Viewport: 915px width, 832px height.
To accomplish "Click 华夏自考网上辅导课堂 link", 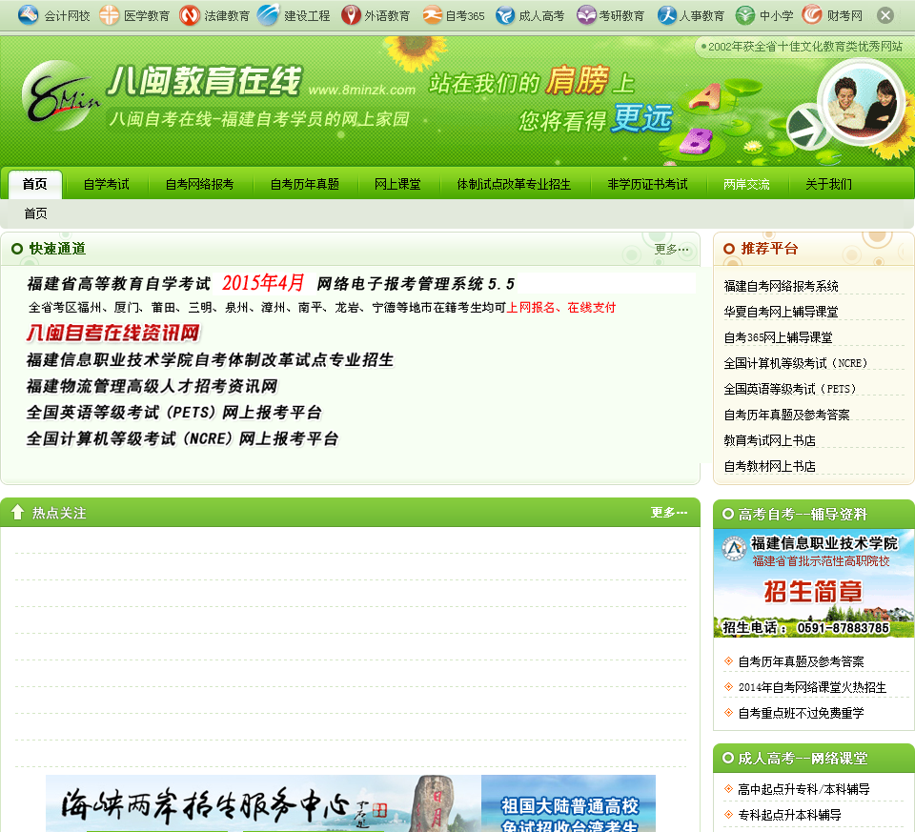I will click(x=781, y=312).
